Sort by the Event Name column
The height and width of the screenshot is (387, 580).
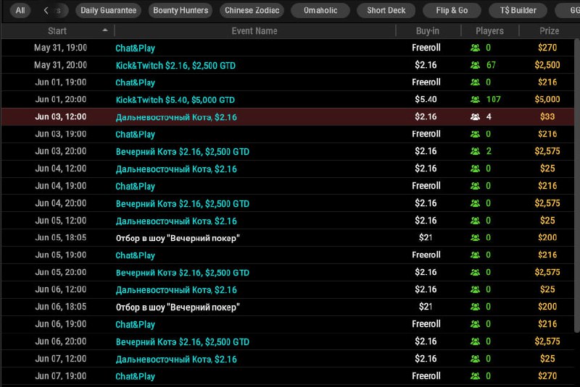(x=254, y=31)
